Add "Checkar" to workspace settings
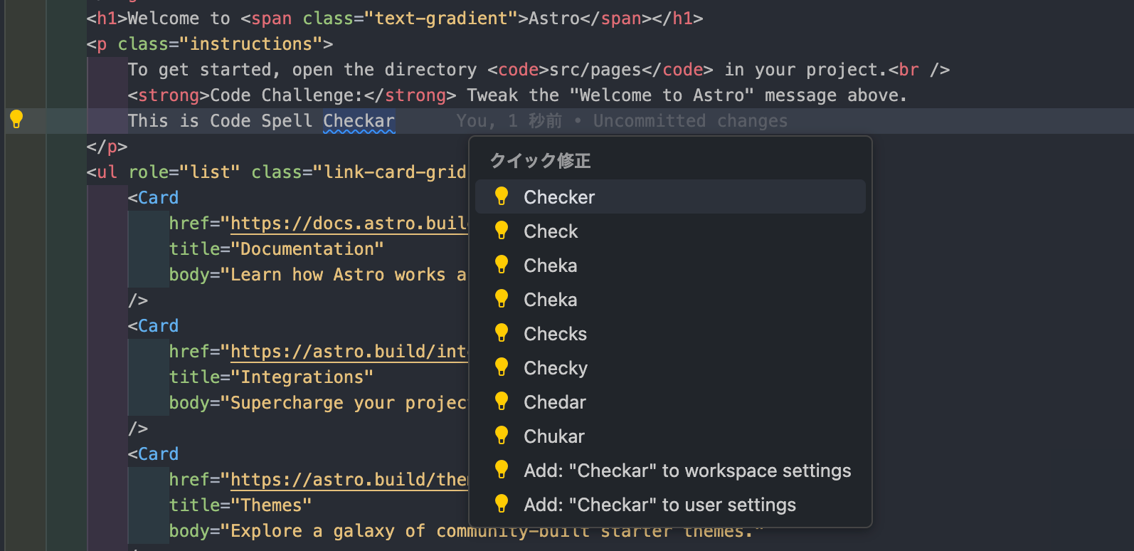 (x=687, y=471)
